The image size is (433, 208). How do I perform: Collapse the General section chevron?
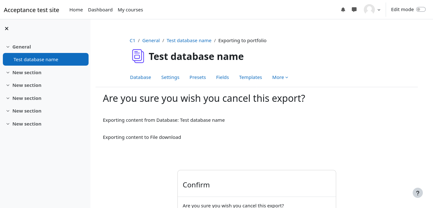click(8, 47)
